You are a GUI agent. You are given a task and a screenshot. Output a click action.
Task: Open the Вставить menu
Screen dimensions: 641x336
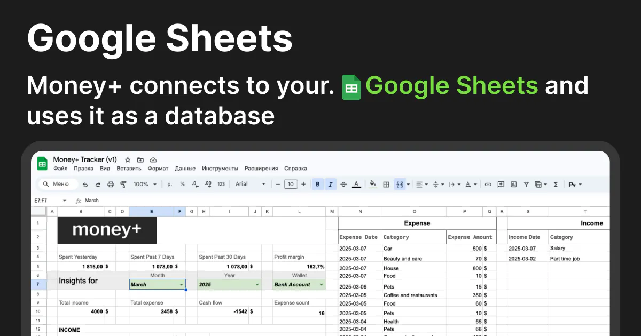129,169
